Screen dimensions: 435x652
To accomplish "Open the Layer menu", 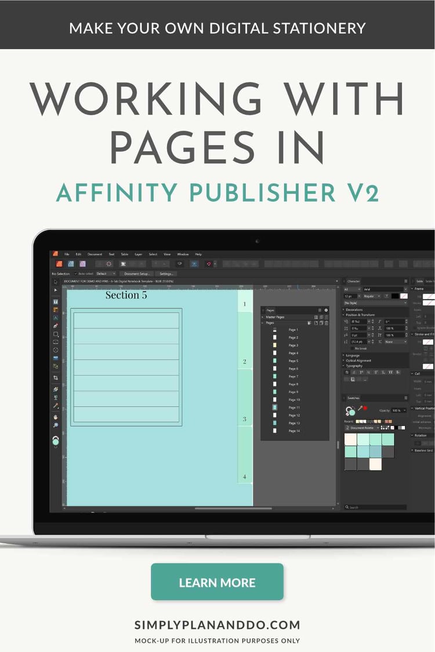I will [139, 254].
